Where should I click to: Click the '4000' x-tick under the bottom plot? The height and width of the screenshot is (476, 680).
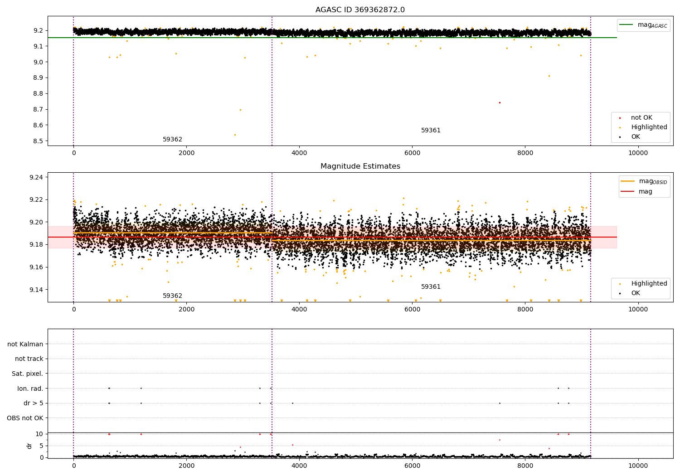pos(299,466)
